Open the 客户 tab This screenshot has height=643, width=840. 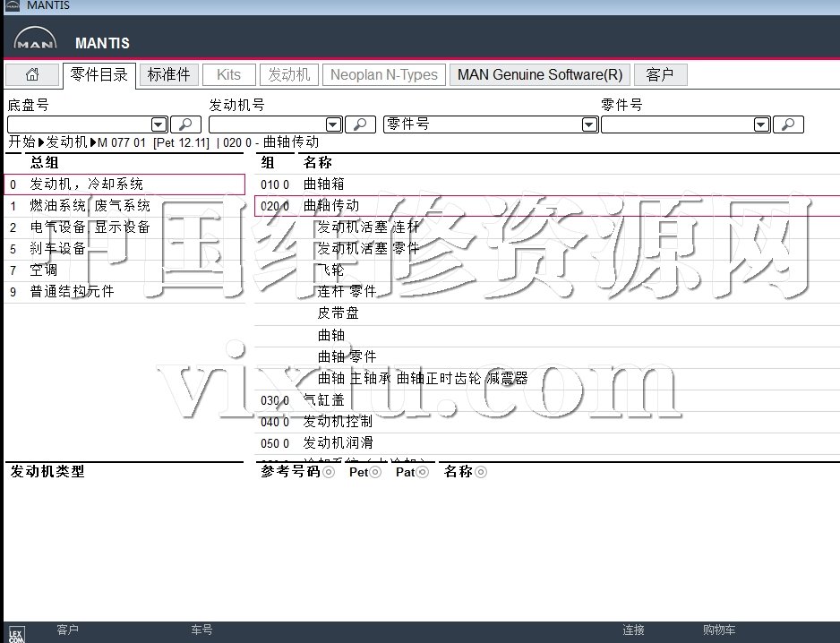[x=660, y=75]
